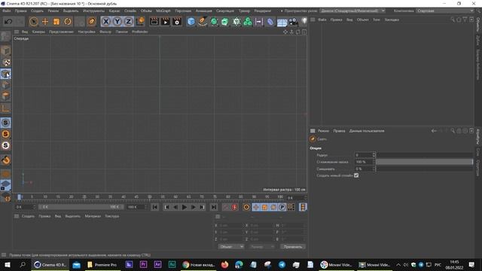Toggle first S snap icon in left palette
This screenshot has width=482, height=271.
5,123
